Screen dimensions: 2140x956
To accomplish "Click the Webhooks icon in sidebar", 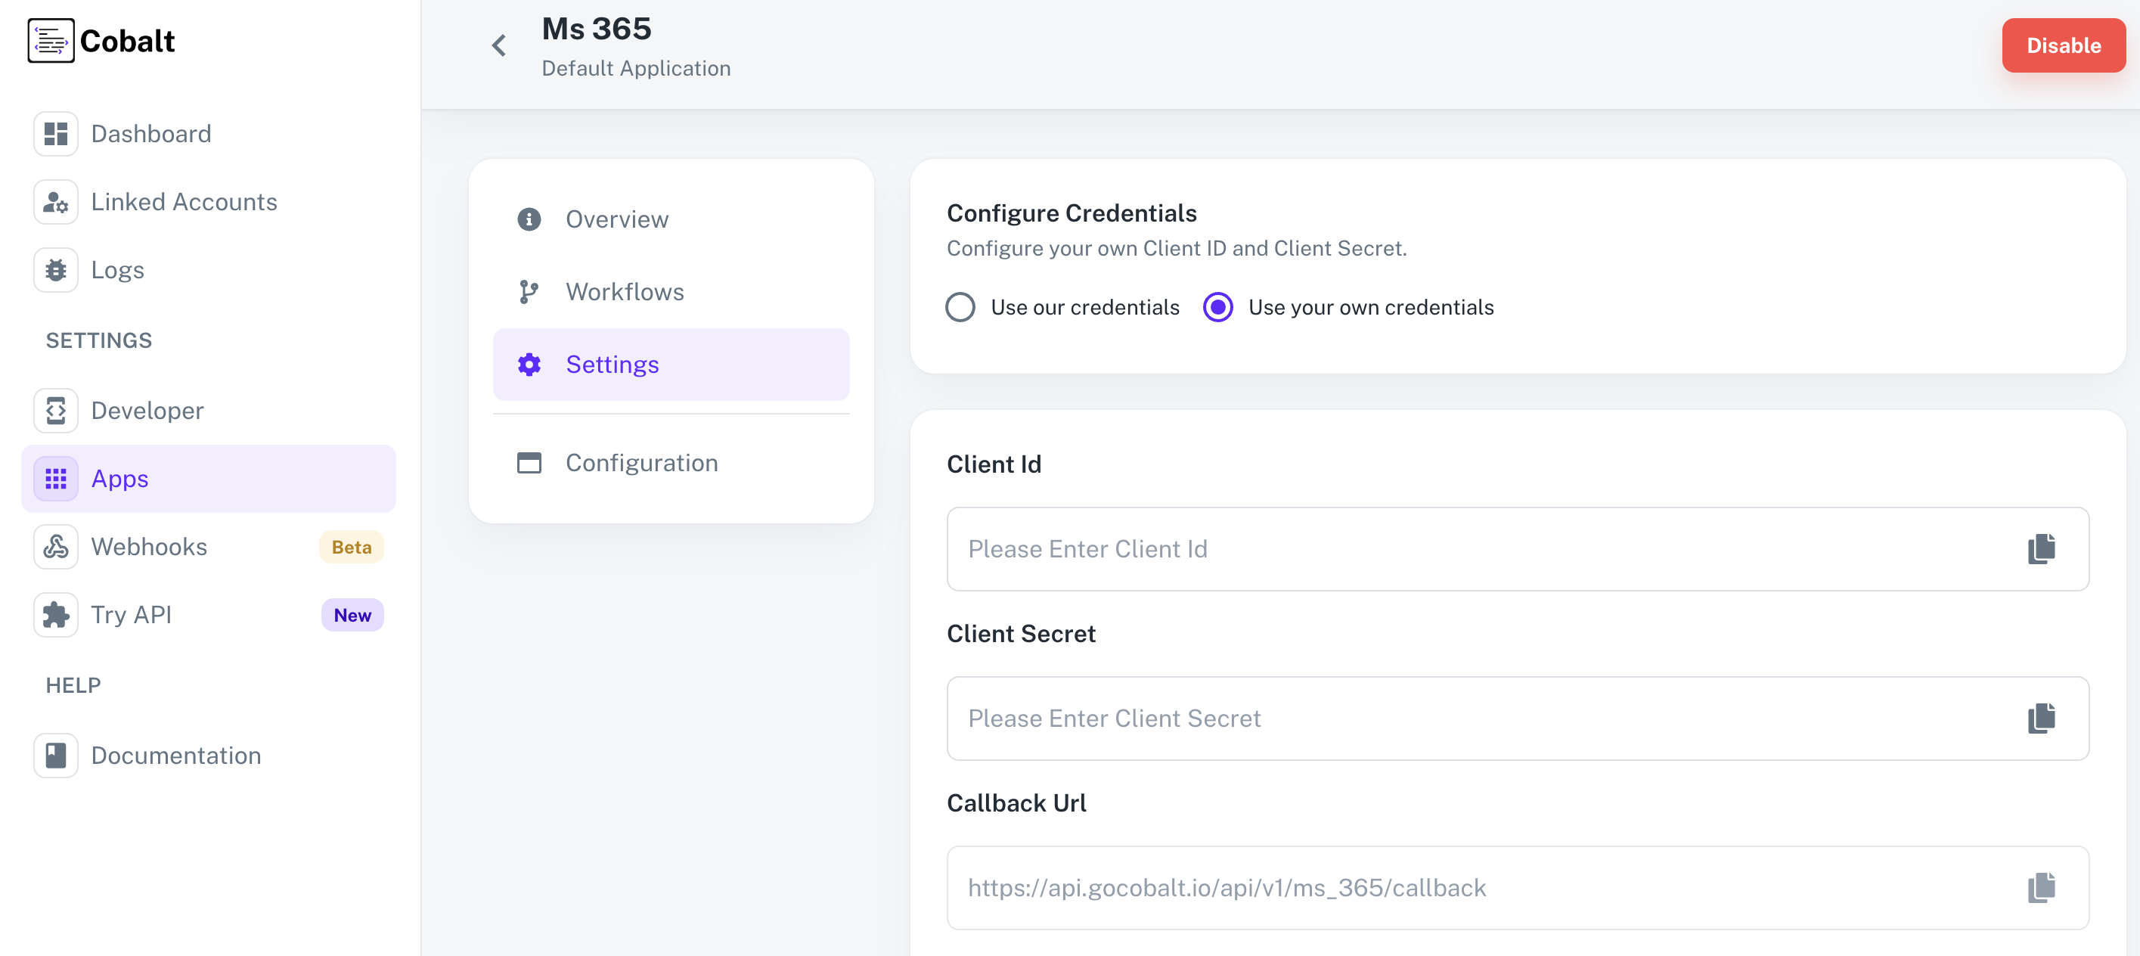I will (55, 547).
